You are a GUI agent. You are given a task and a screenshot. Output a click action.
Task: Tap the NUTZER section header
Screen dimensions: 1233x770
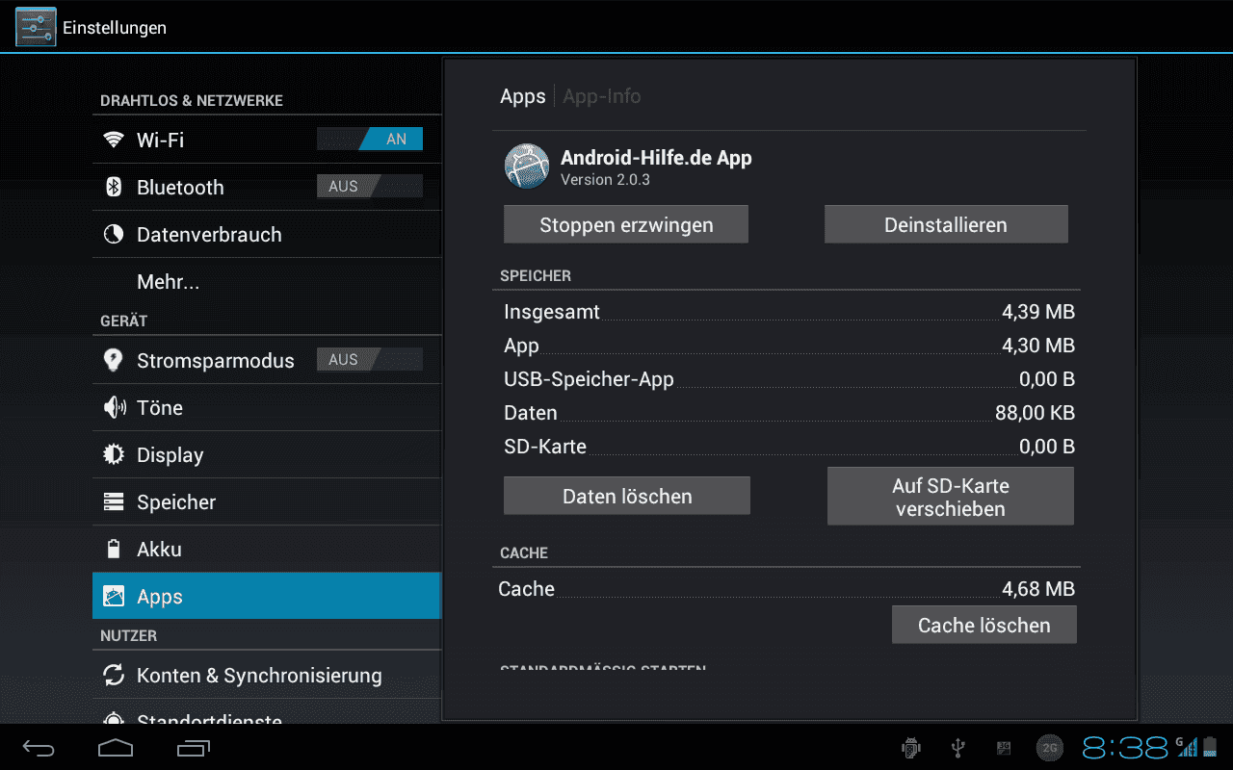128,635
